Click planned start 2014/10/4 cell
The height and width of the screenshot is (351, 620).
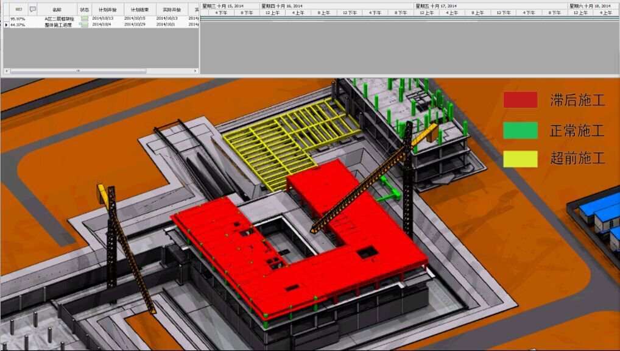click(102, 24)
